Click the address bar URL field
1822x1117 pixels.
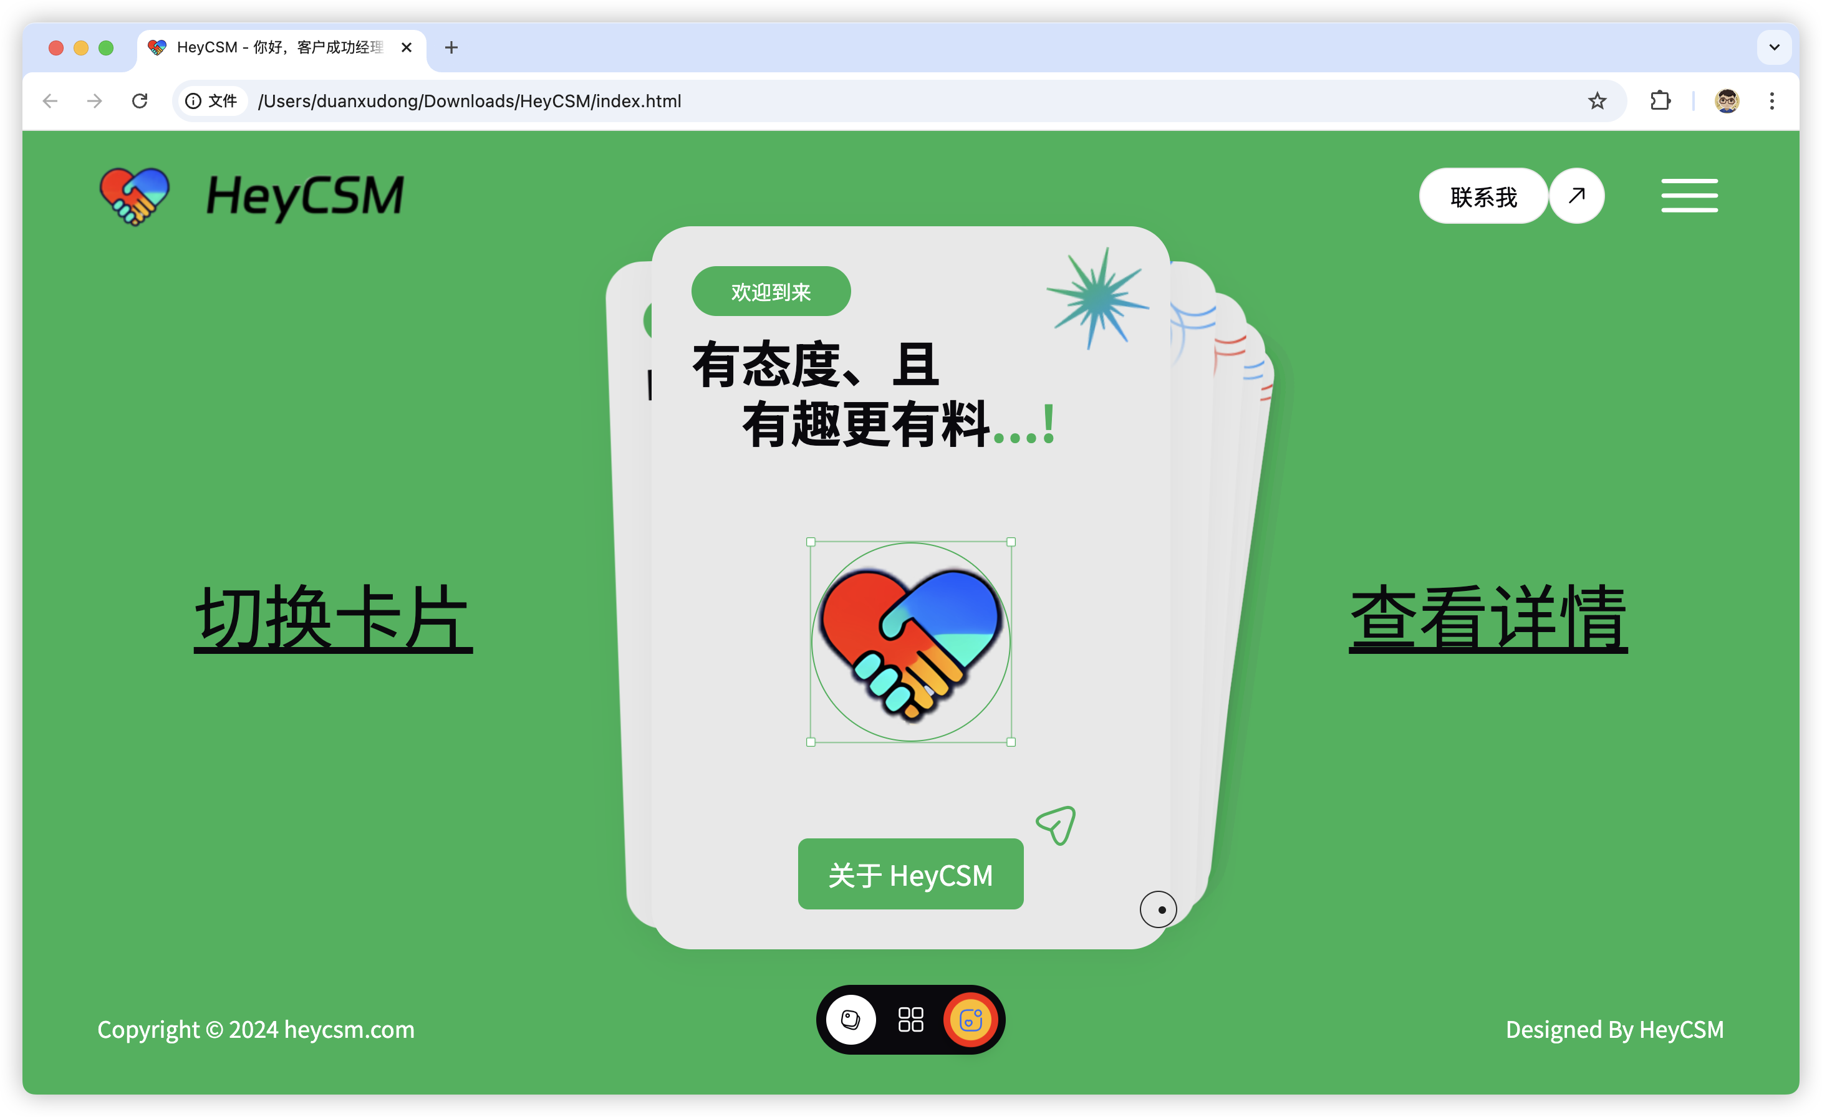pos(887,100)
